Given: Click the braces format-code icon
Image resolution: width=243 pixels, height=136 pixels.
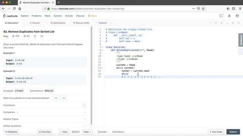Looking at the screenshot, I should [216, 23].
